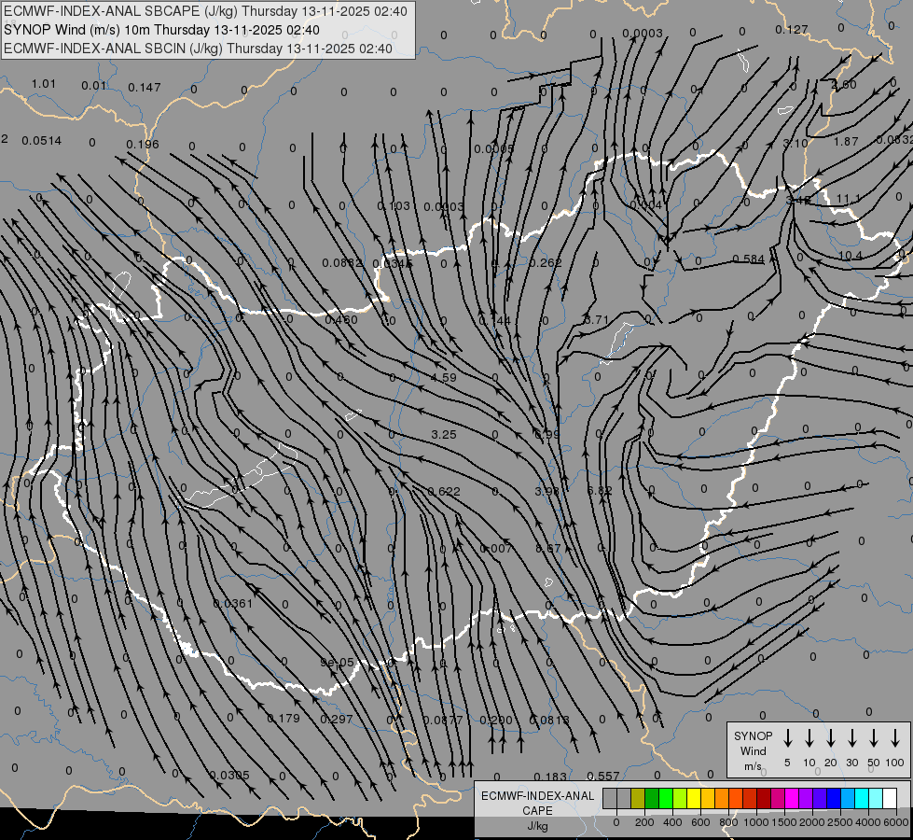The image size is (913, 840).
Task: Click the 3.10 value on the map
Action: (795, 144)
